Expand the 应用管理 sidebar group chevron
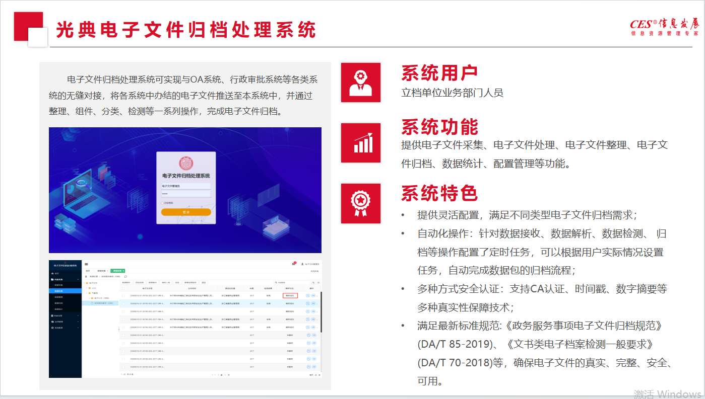This screenshot has width=705, height=399. tap(78, 322)
